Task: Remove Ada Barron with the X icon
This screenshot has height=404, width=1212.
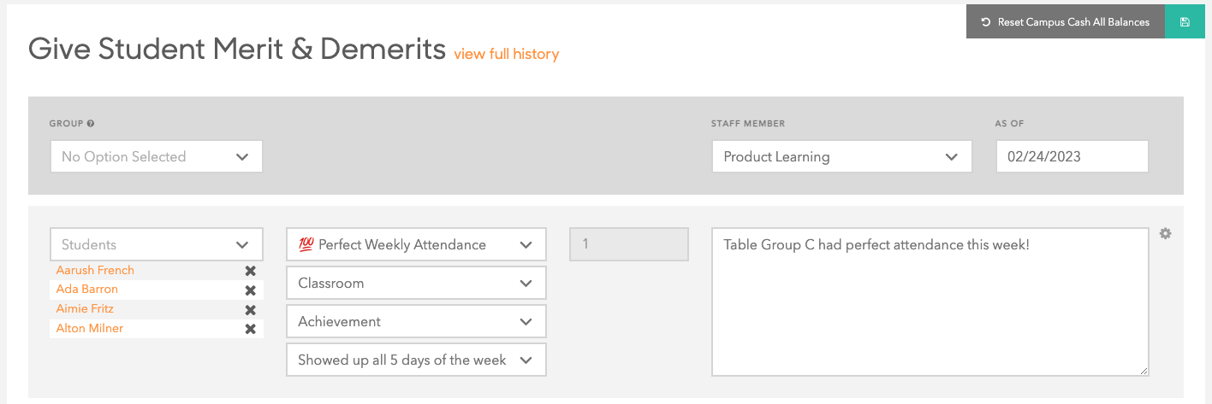Action: (251, 290)
